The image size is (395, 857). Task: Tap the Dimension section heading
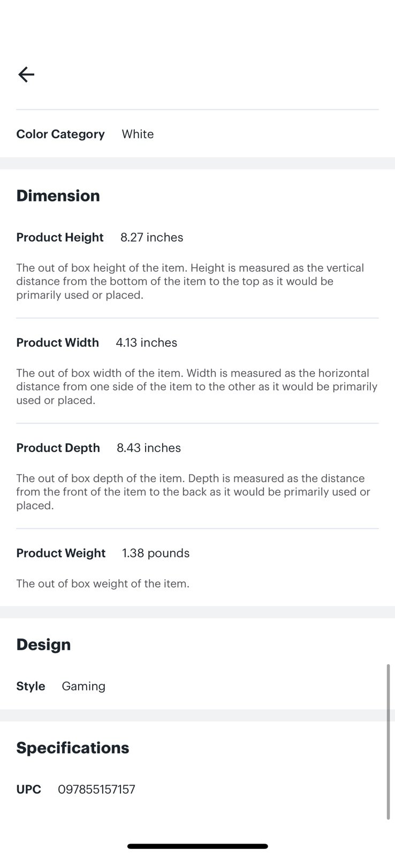[58, 196]
